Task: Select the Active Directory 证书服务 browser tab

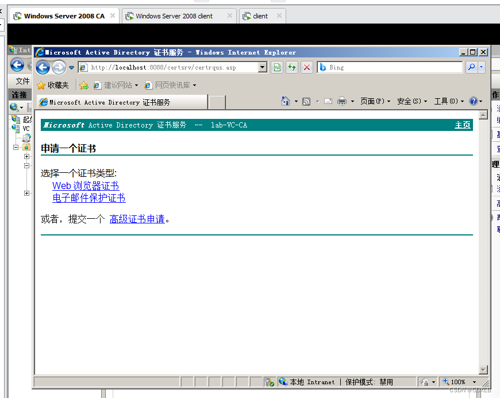Action: tap(122, 102)
